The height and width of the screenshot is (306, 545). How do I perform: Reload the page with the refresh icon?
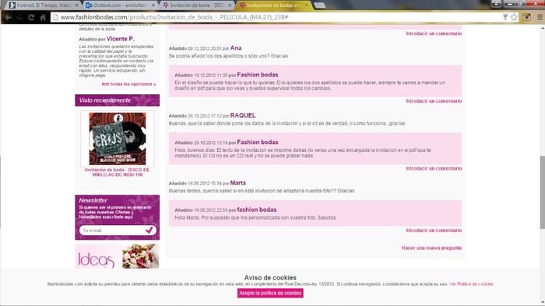31,17
